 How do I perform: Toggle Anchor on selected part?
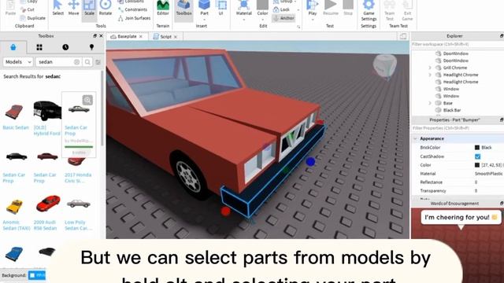click(x=283, y=18)
